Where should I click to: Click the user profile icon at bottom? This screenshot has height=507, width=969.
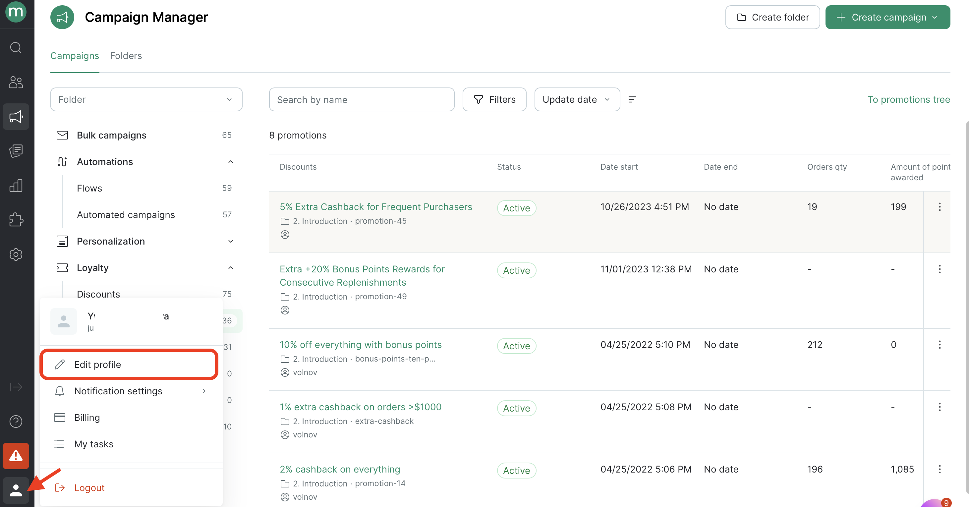[16, 490]
